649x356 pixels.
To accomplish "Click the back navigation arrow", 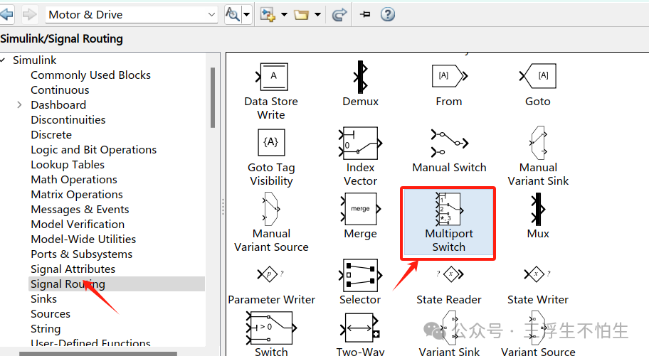I will coord(6,14).
